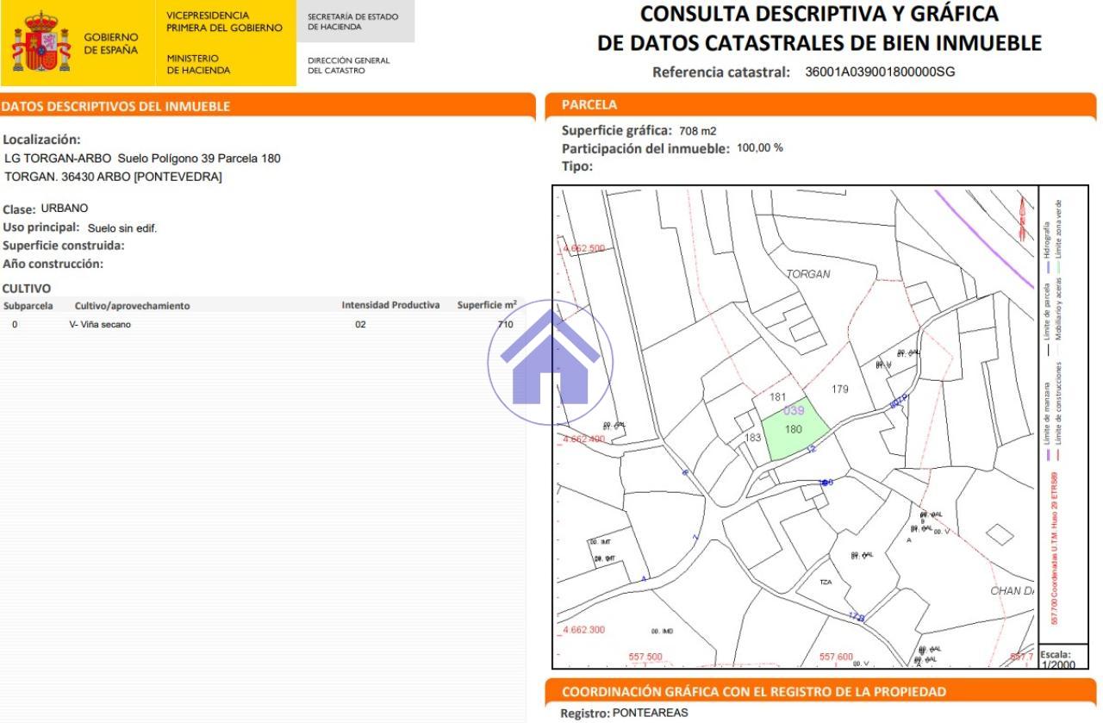Click 'TZA' label on map
The width and height of the screenshot is (1103, 723).
coord(826,583)
